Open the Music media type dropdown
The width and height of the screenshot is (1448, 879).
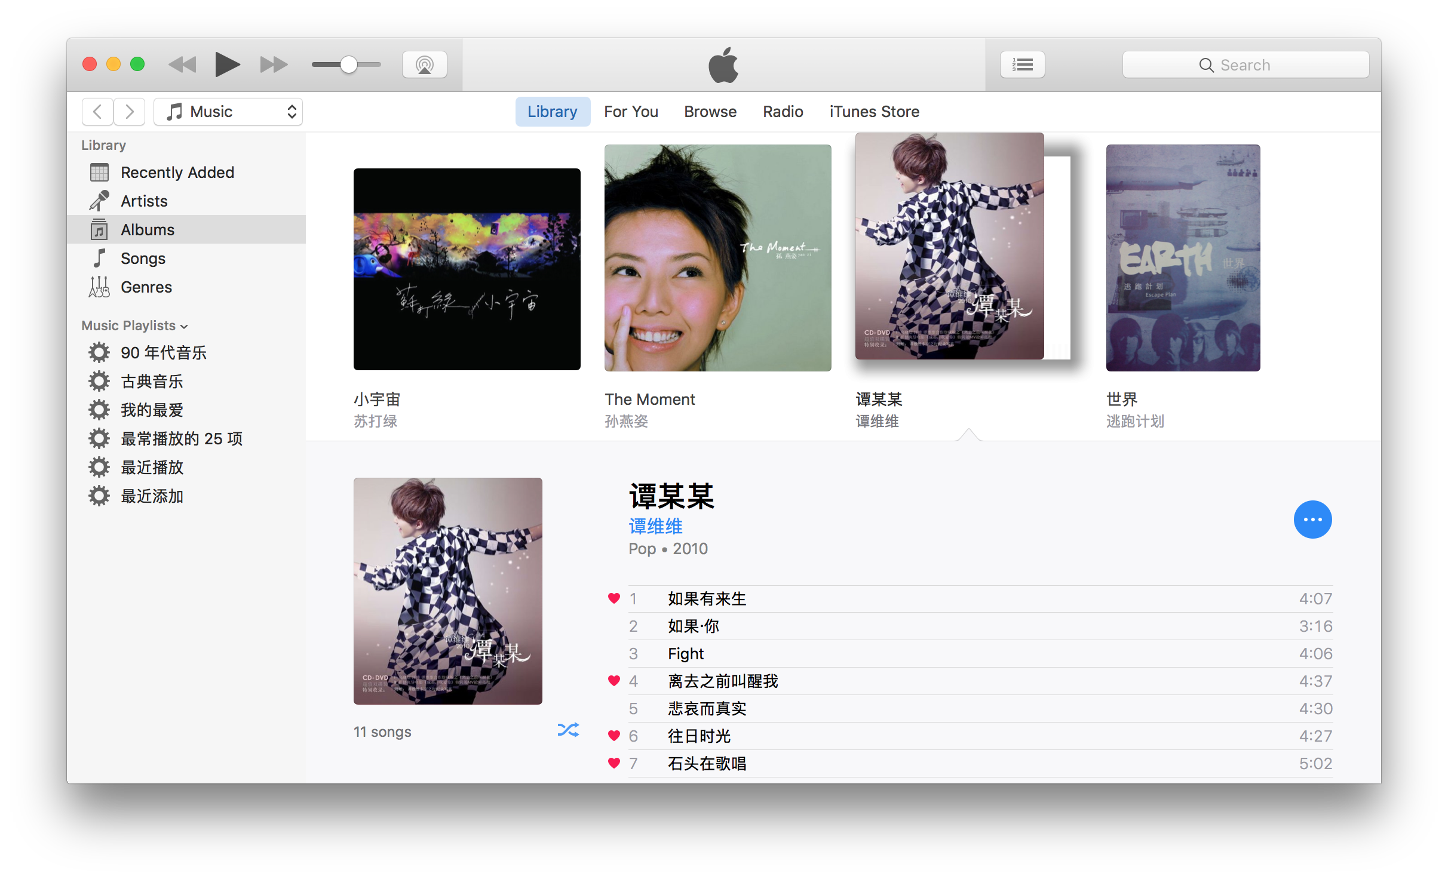(x=228, y=112)
